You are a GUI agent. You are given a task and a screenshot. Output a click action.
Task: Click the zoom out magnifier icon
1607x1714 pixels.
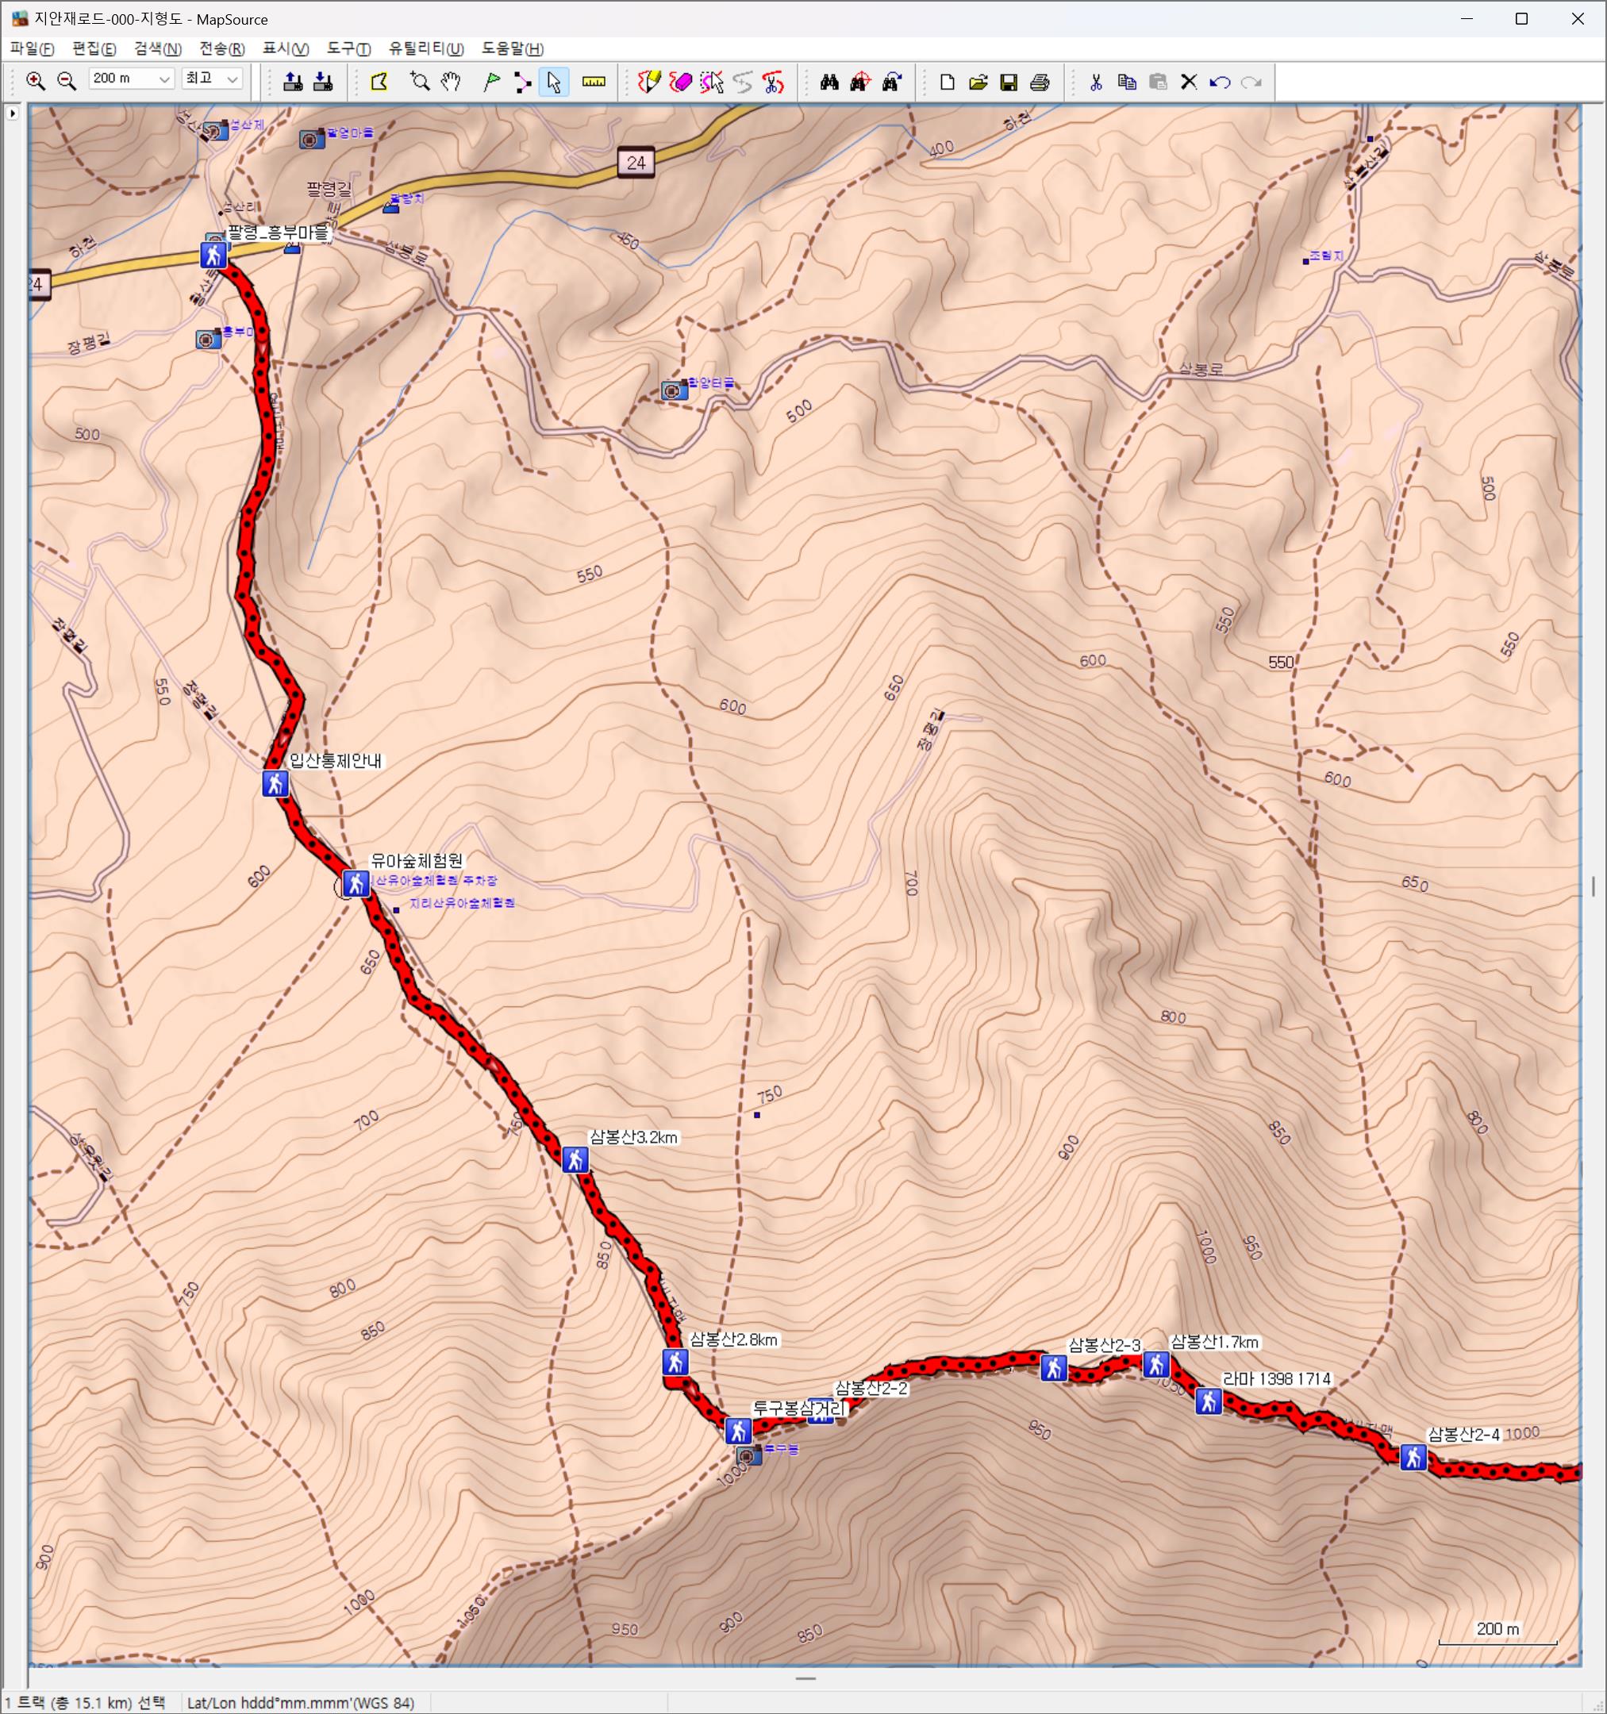click(x=67, y=81)
